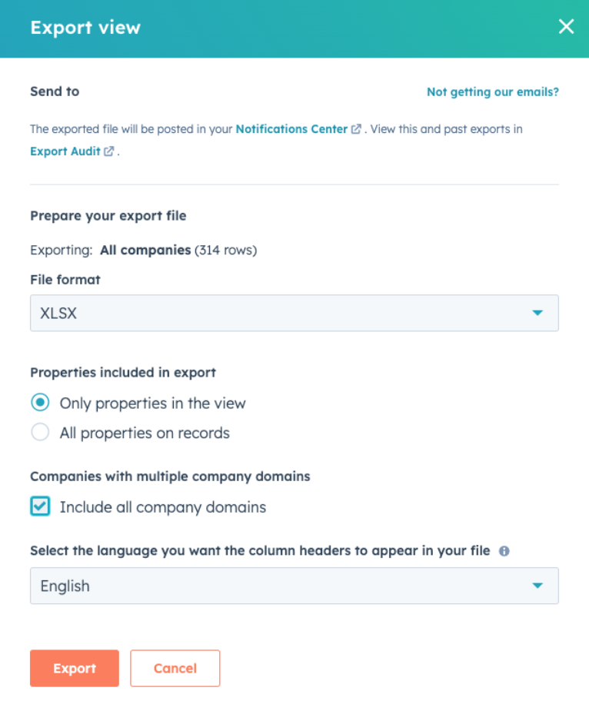Close the Export view dialog with X
Image resolution: width=589 pixels, height=704 pixels.
pyautogui.click(x=566, y=26)
